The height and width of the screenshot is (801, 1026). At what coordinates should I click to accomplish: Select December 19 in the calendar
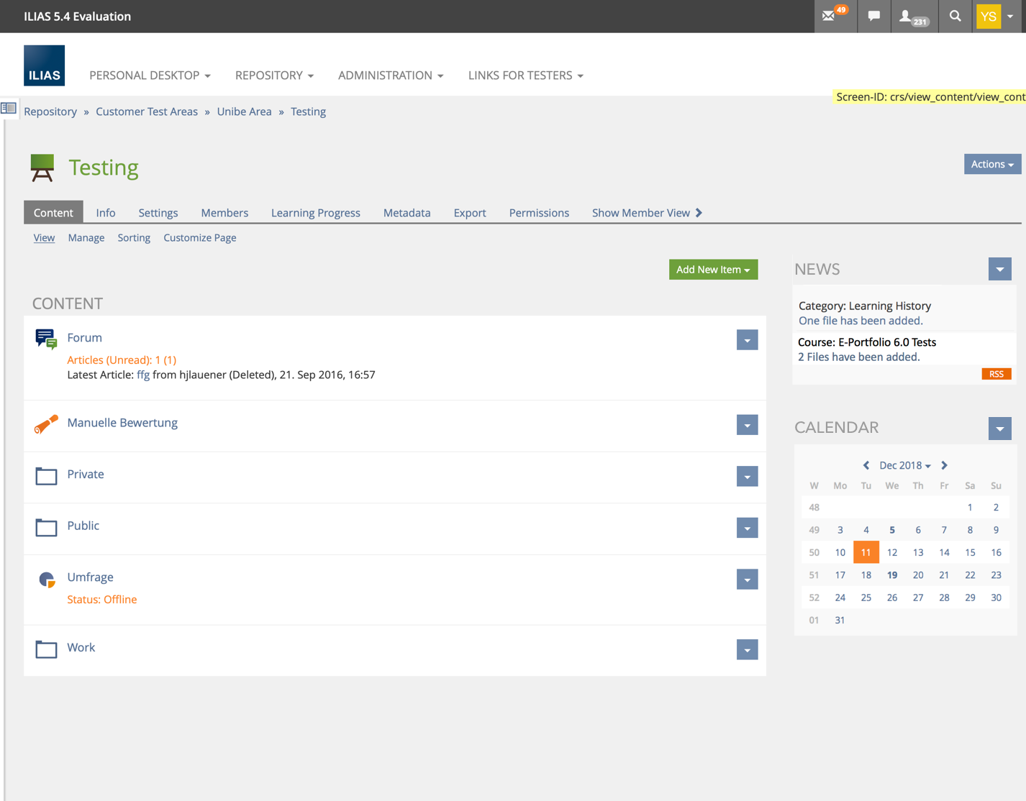pos(891,575)
